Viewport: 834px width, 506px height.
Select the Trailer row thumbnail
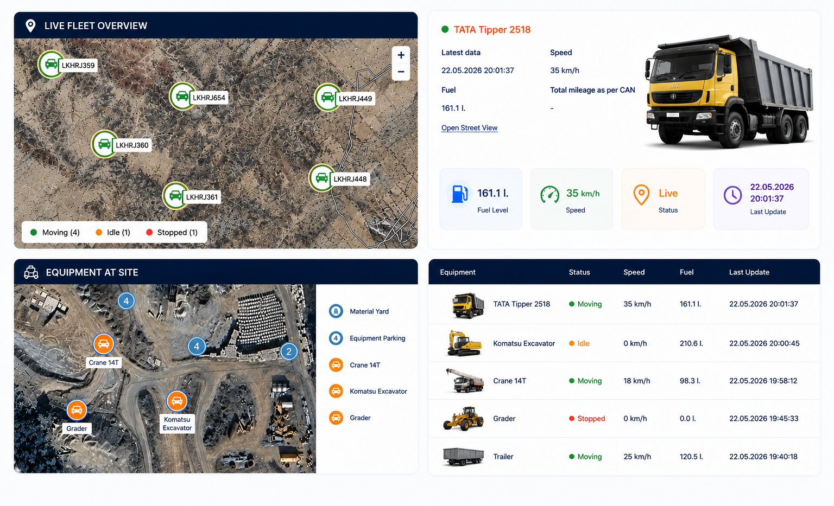(x=463, y=457)
